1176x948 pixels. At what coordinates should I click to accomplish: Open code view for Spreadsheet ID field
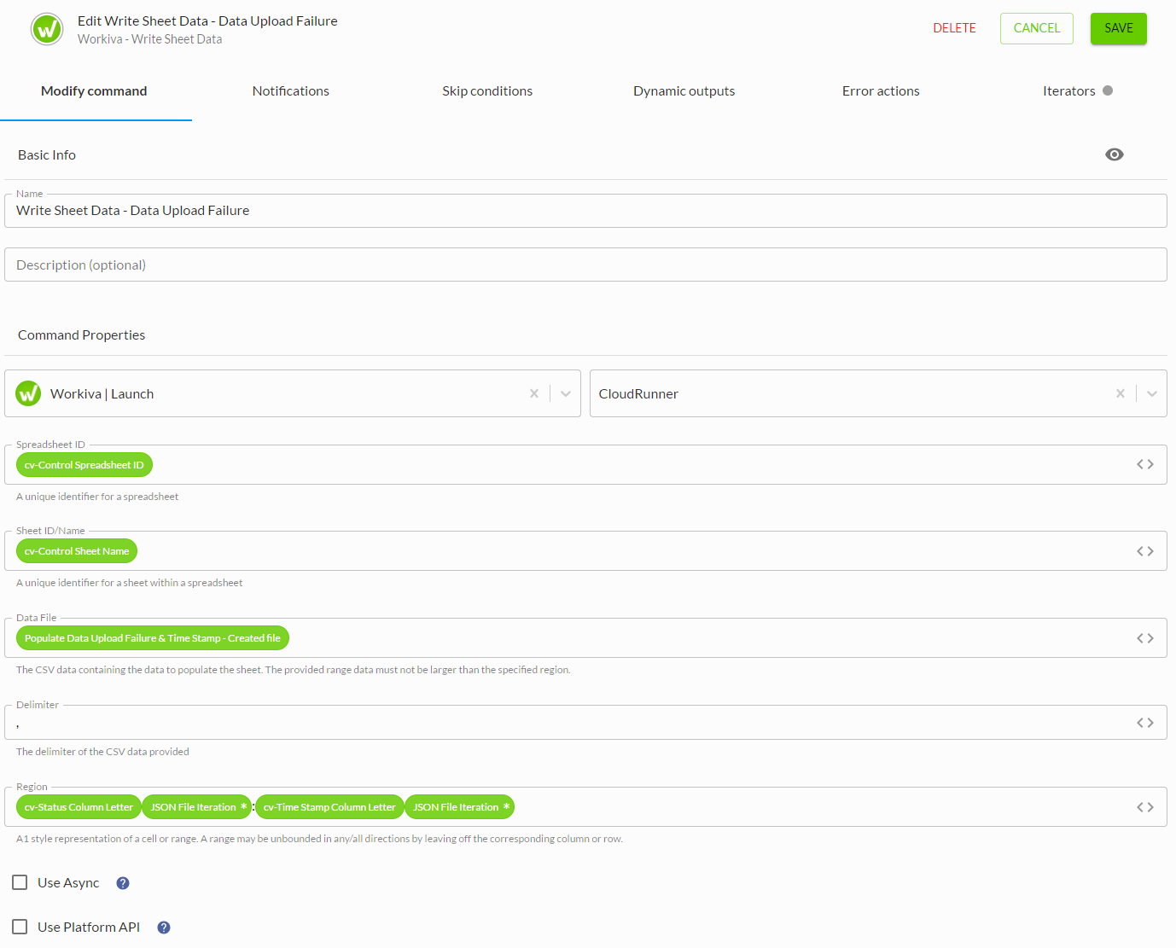1145,464
